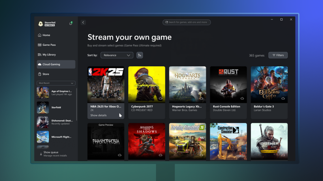The height and width of the screenshot is (181, 323).
Task: Go back using the back arrow
Action: pos(83,22)
